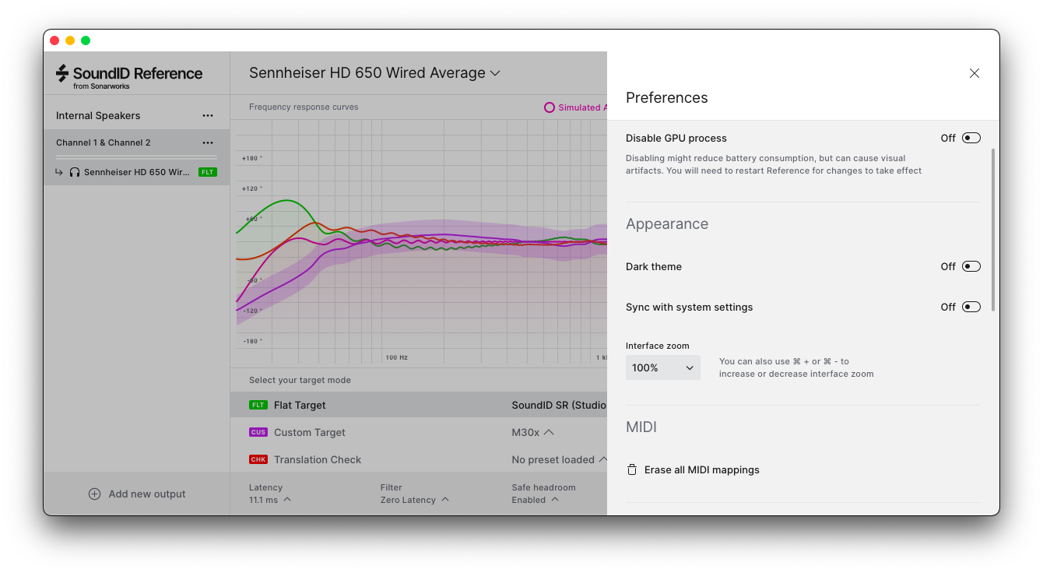Click the 100 Hz frequency axis label

click(x=396, y=357)
